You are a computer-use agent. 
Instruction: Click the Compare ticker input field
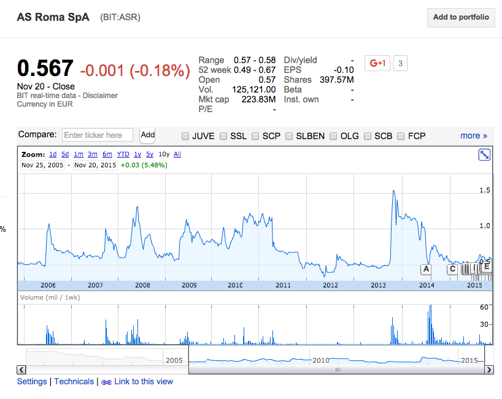(x=98, y=135)
